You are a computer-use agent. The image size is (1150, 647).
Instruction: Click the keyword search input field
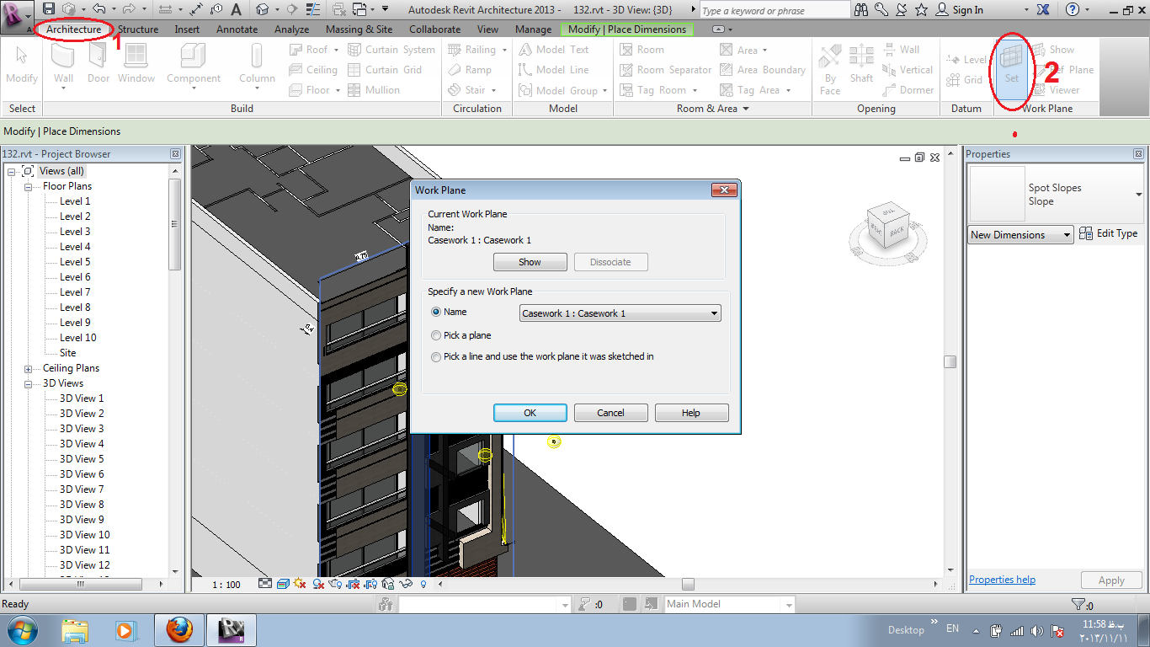775,10
